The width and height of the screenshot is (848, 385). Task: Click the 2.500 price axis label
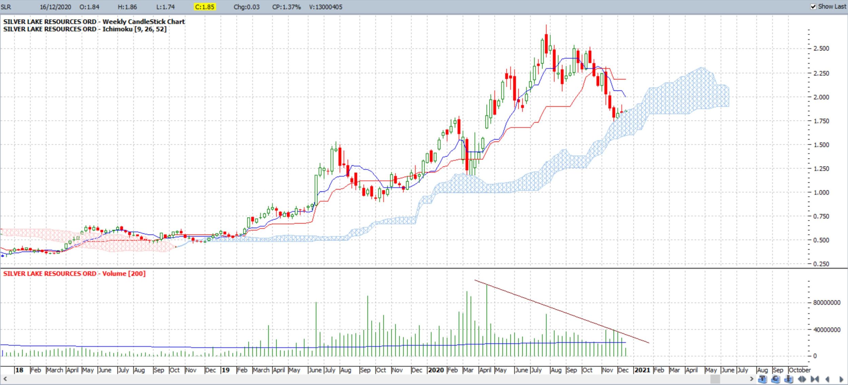(x=821, y=49)
